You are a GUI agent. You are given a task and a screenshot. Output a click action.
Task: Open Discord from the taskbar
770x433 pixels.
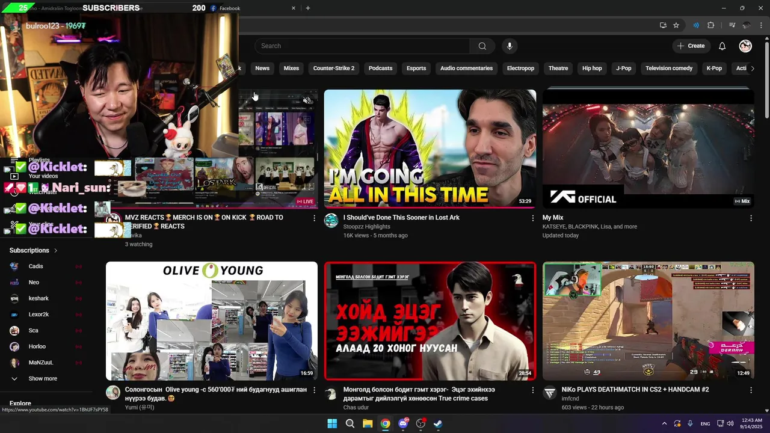pyautogui.click(x=403, y=423)
